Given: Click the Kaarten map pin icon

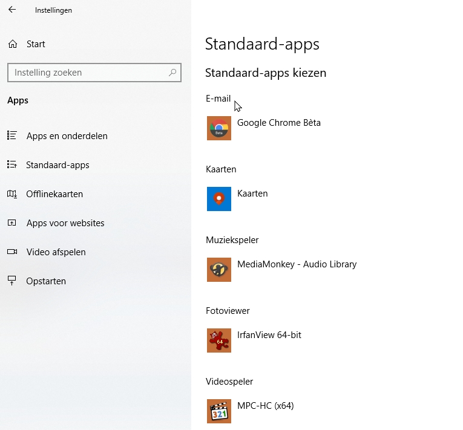Looking at the screenshot, I should (x=218, y=199).
